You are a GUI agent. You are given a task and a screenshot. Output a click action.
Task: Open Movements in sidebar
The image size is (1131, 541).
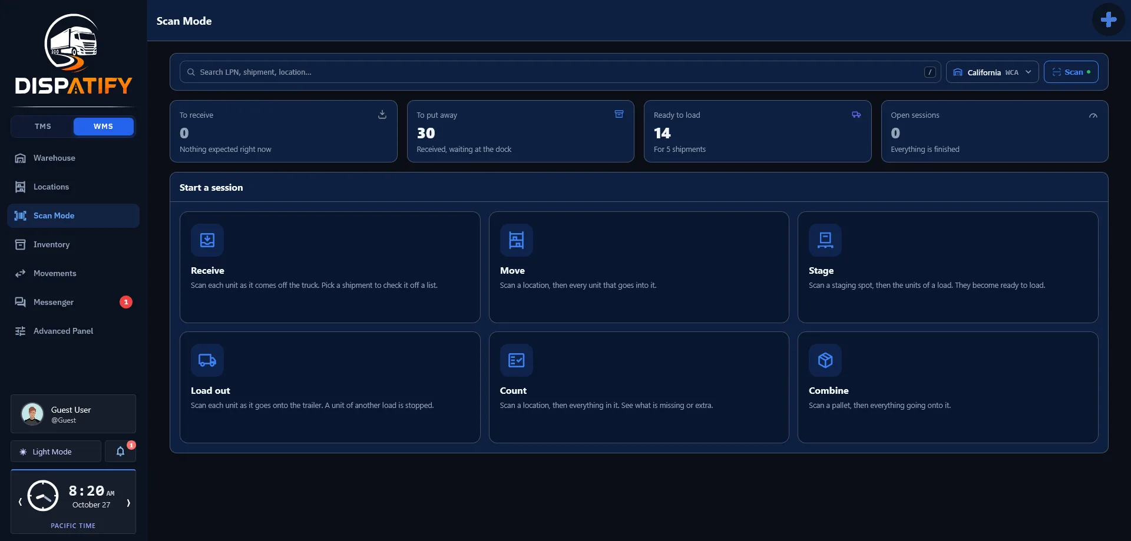point(73,273)
